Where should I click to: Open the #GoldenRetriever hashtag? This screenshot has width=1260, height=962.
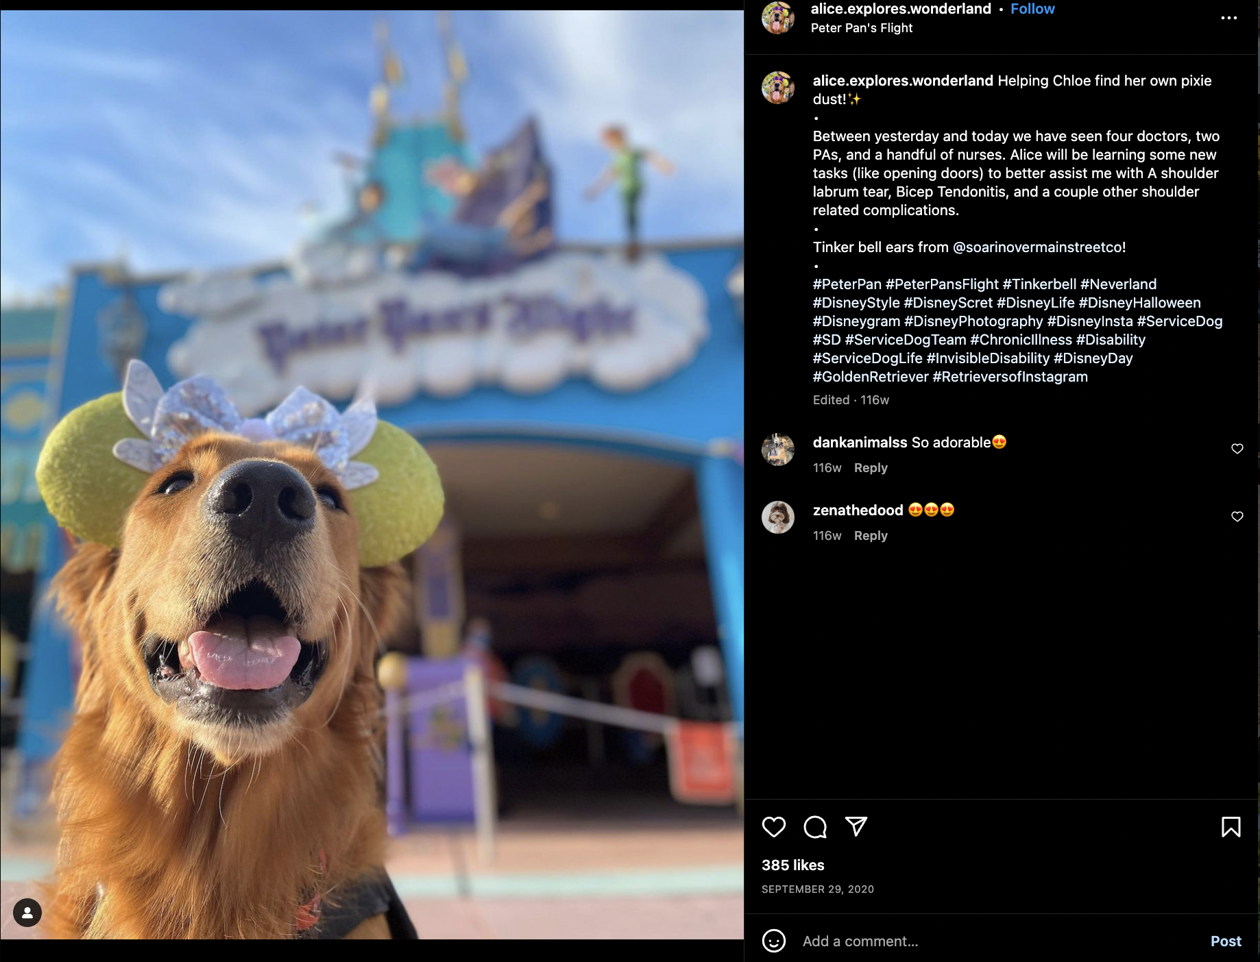[871, 377]
